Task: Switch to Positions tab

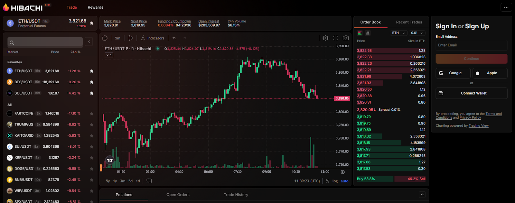Action: (124, 195)
